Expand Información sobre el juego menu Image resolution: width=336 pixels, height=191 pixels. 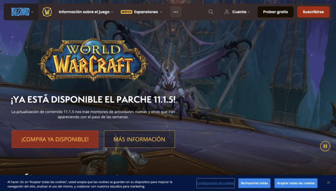(x=86, y=12)
